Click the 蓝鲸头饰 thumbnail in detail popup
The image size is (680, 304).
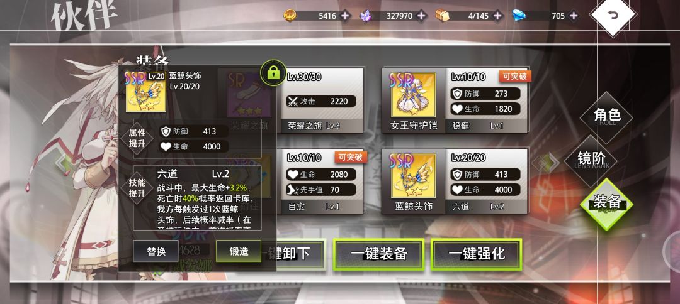pos(145,91)
